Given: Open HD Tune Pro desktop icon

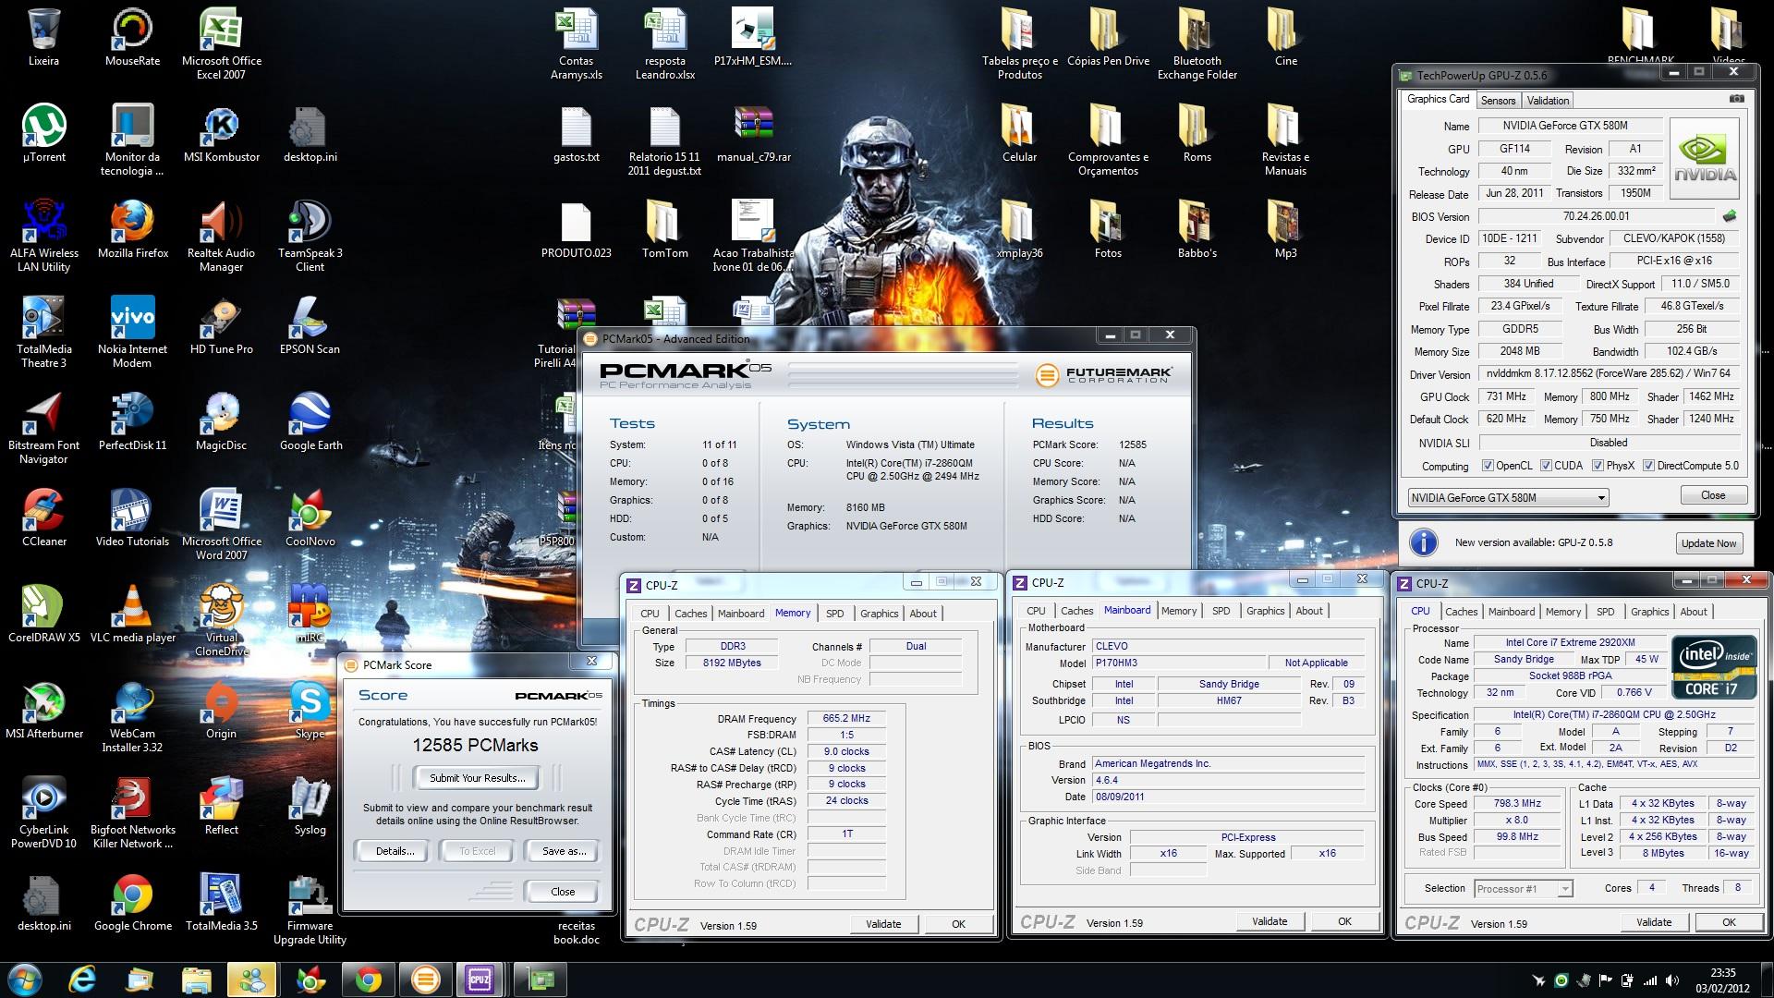Looking at the screenshot, I should pyautogui.click(x=221, y=326).
